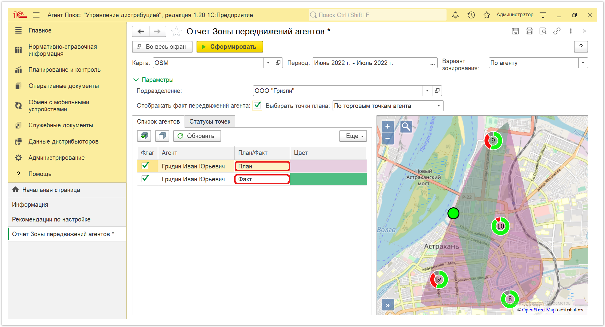Open Нормативно-справочная информация section
605x327 pixels.
click(63, 50)
